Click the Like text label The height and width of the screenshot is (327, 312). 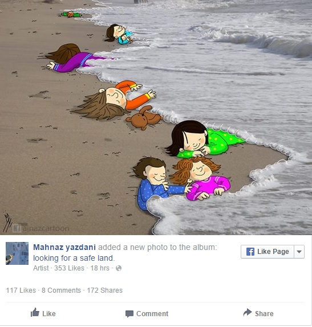[49, 314]
